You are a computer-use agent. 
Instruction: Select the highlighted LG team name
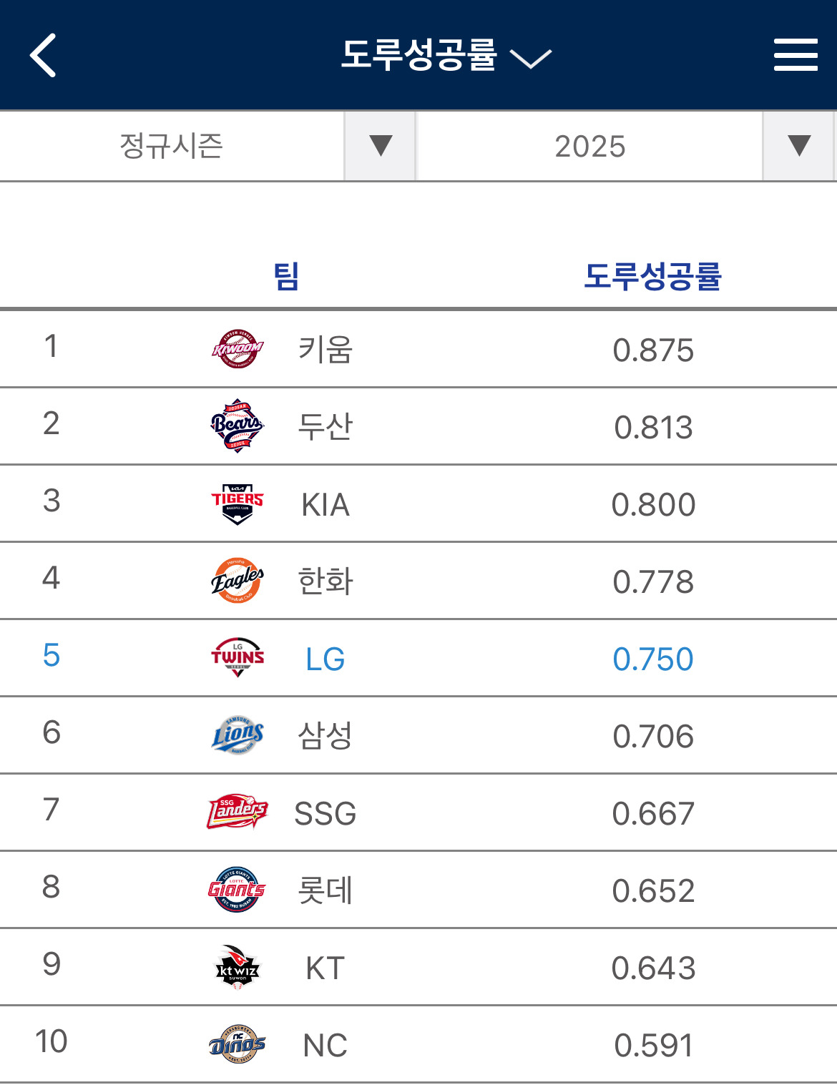(x=325, y=659)
